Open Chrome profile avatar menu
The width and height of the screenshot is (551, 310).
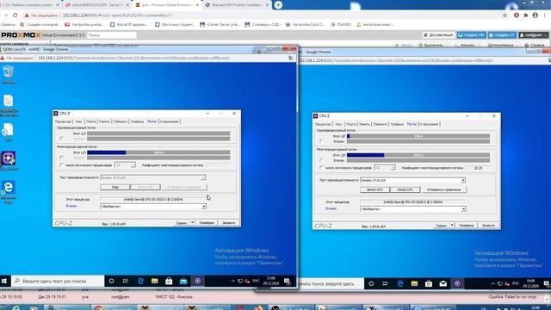536,15
